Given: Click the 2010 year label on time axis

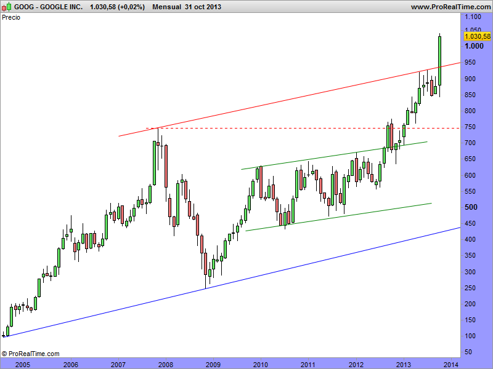Looking at the screenshot, I should coord(260,365).
